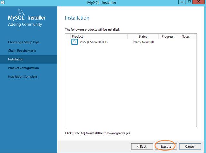Click the MySQL dolphin logo
Screen dimensions: 206x153
(21, 12)
